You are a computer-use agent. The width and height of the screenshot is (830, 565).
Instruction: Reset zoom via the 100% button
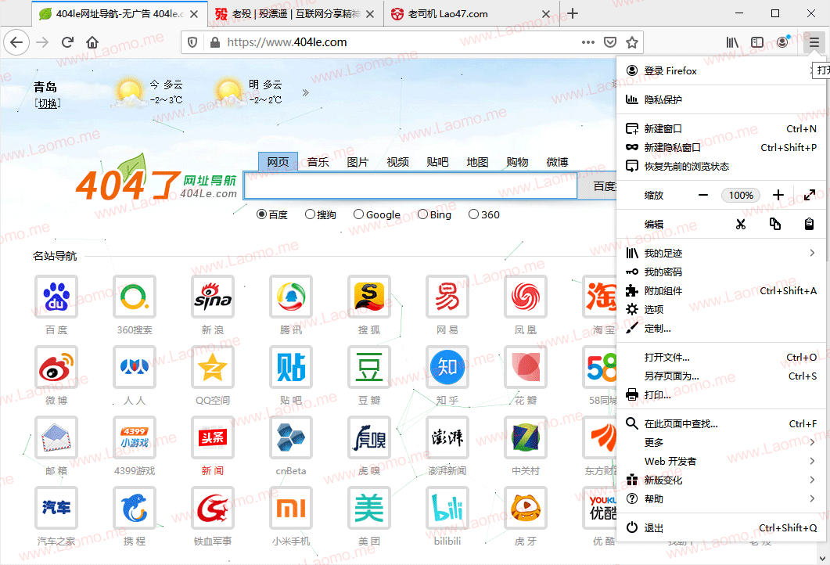click(741, 195)
